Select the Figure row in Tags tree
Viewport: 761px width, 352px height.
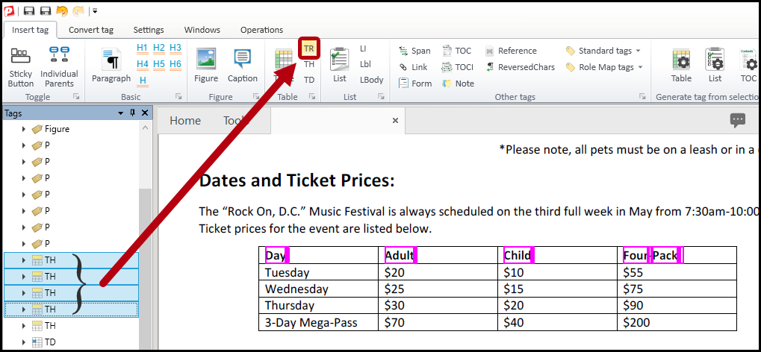tap(71, 129)
